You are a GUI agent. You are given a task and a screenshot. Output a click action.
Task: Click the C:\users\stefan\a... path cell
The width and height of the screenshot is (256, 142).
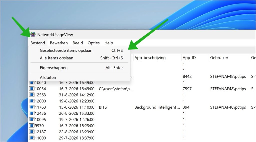point(115,89)
